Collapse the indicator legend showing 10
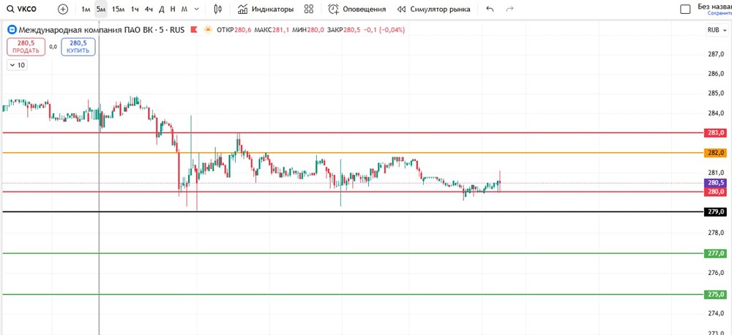This screenshot has width=732, height=335. pyautogui.click(x=17, y=65)
